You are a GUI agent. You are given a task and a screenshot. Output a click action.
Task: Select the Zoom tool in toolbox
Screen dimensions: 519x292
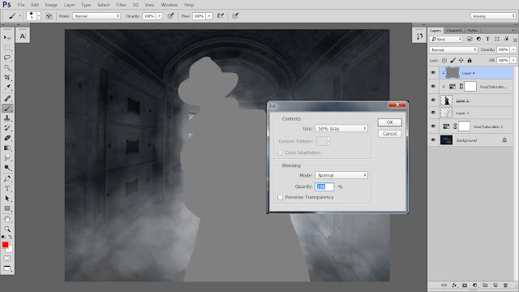click(7, 229)
